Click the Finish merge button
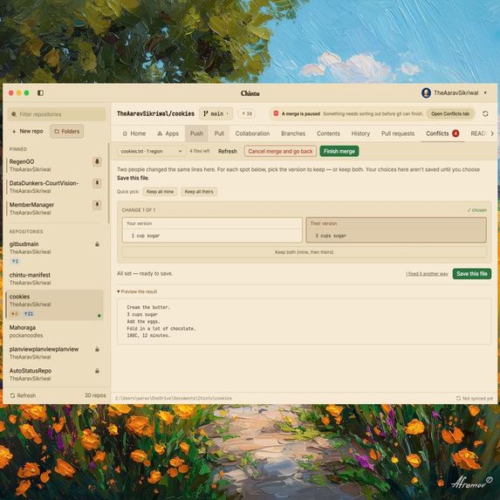 coord(339,151)
